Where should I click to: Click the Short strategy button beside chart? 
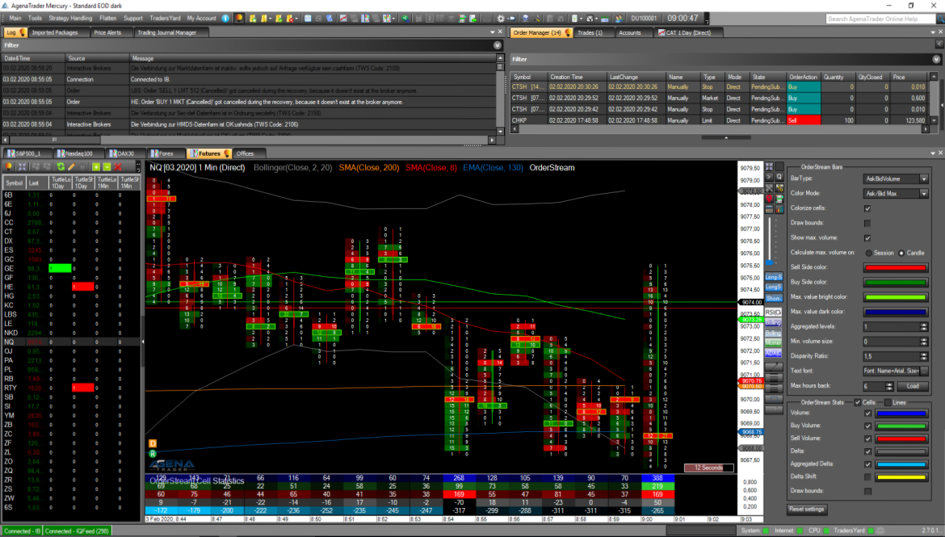click(773, 298)
